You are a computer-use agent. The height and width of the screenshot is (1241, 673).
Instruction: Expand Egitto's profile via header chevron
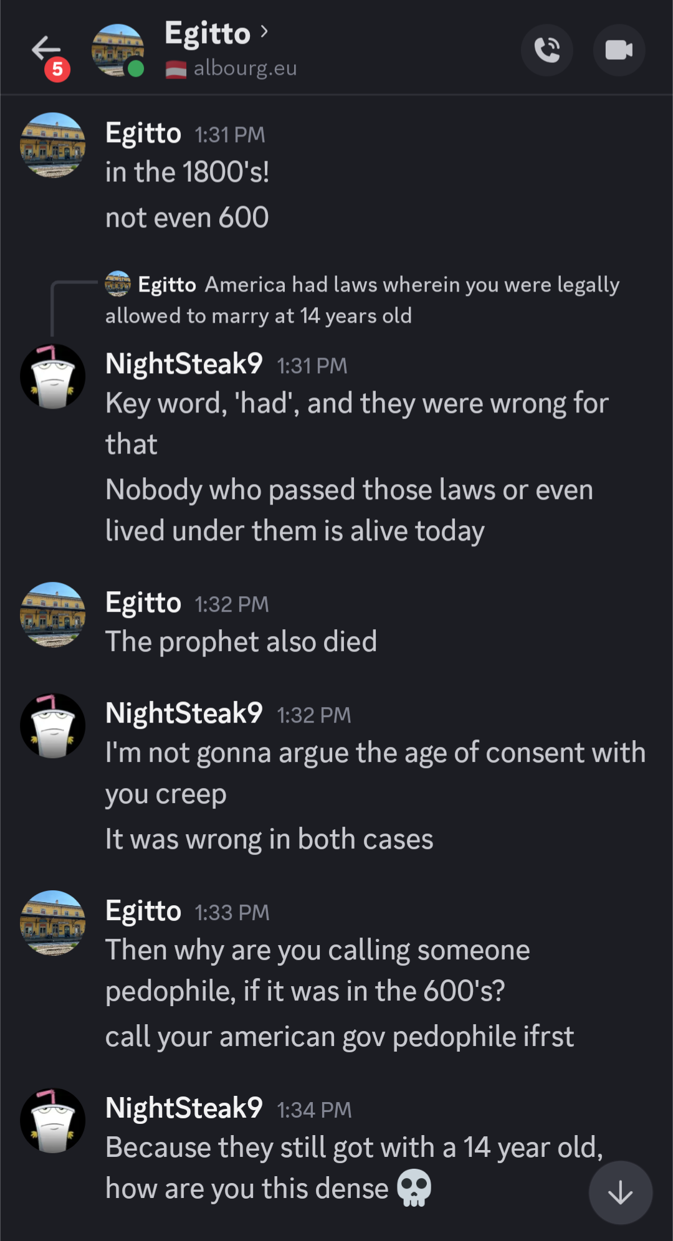(x=264, y=32)
